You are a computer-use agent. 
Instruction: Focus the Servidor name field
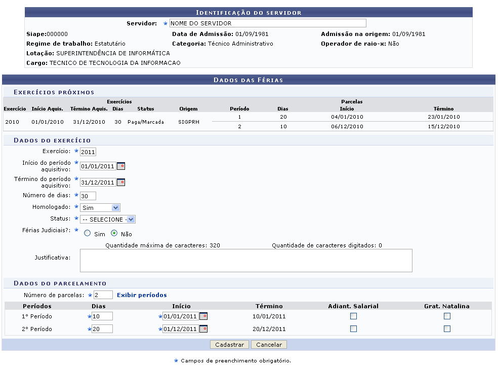pyautogui.click(x=267, y=23)
